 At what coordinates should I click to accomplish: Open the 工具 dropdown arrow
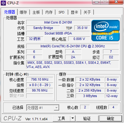(73, 118)
